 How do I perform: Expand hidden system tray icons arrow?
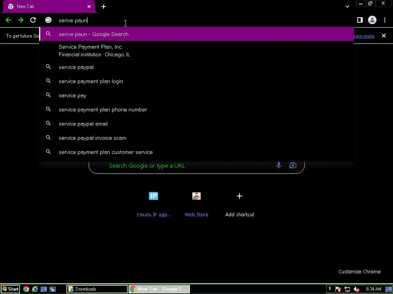click(330, 289)
